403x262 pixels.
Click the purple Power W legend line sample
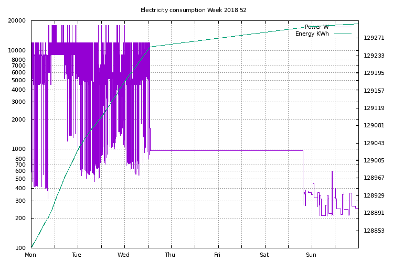tap(343, 27)
